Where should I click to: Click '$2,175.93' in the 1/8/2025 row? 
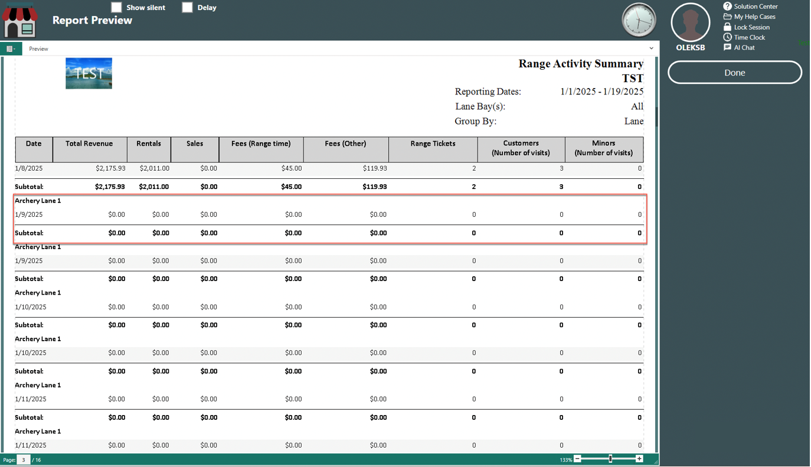(110, 168)
